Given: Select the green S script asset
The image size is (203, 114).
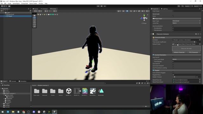Looking at the screenshot, I should (85, 91).
